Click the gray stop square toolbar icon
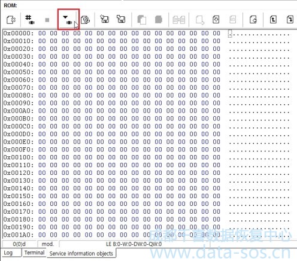This screenshot has width=297, height=261. pos(47,20)
